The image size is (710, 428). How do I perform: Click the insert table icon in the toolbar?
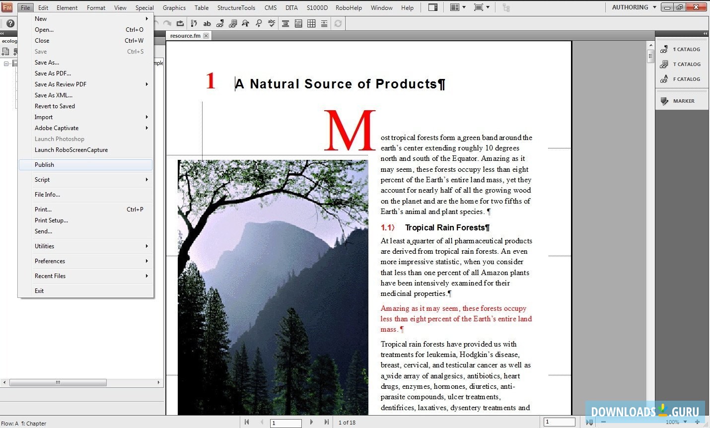[311, 23]
